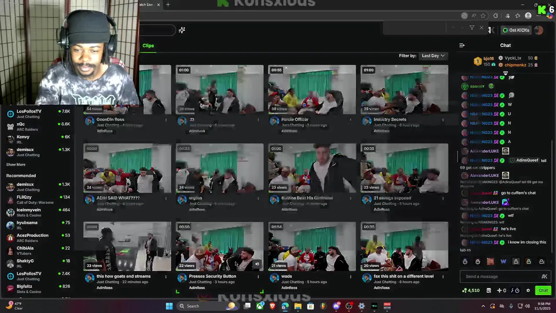Click the blue W emote

pos(503,261)
